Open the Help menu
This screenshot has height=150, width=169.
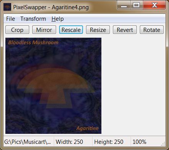[x=58, y=19]
